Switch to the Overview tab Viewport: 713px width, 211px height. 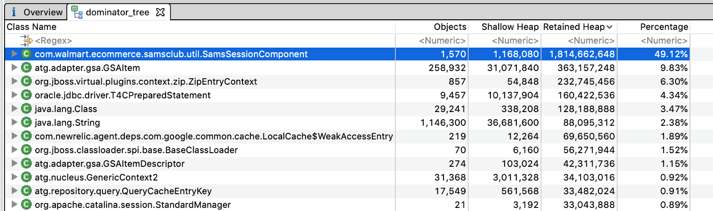(x=35, y=12)
